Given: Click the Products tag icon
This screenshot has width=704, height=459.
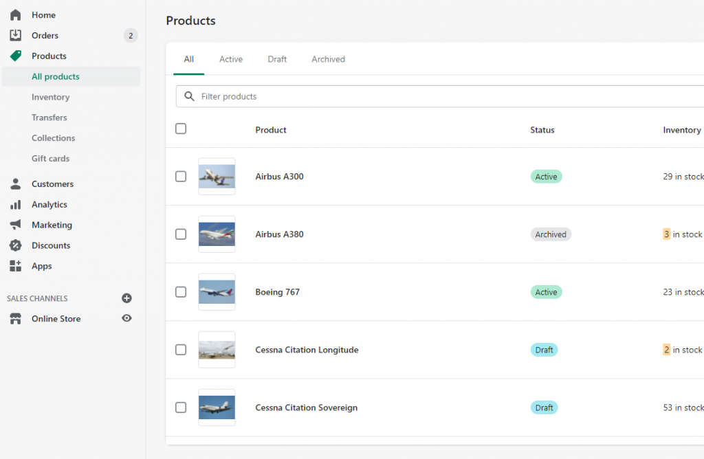Looking at the screenshot, I should [x=16, y=56].
